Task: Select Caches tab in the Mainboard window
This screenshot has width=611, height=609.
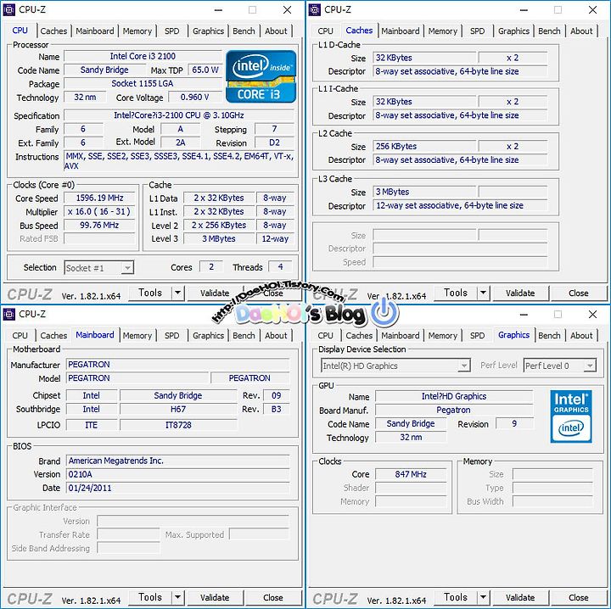Action: pos(53,335)
